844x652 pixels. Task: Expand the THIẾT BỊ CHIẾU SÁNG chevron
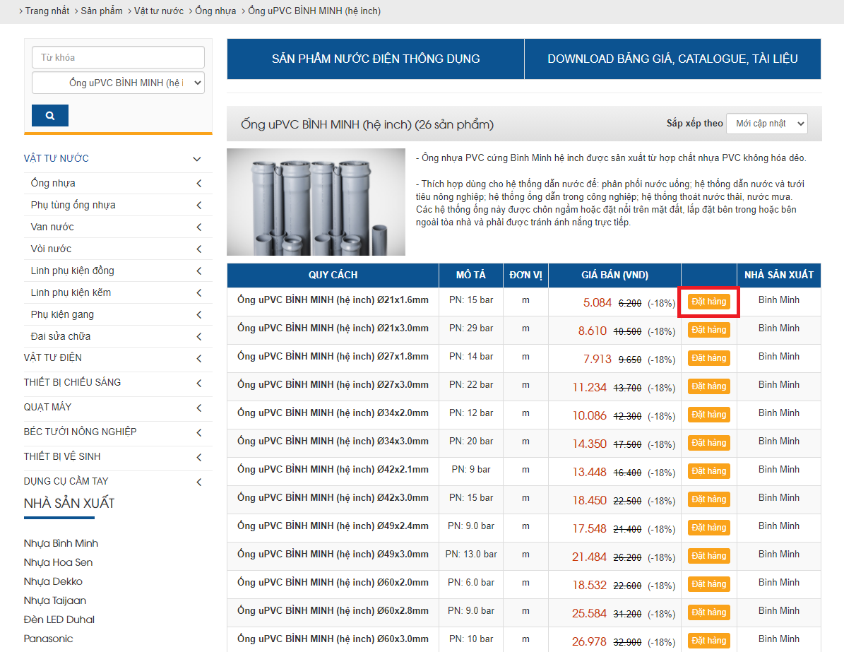point(199,383)
